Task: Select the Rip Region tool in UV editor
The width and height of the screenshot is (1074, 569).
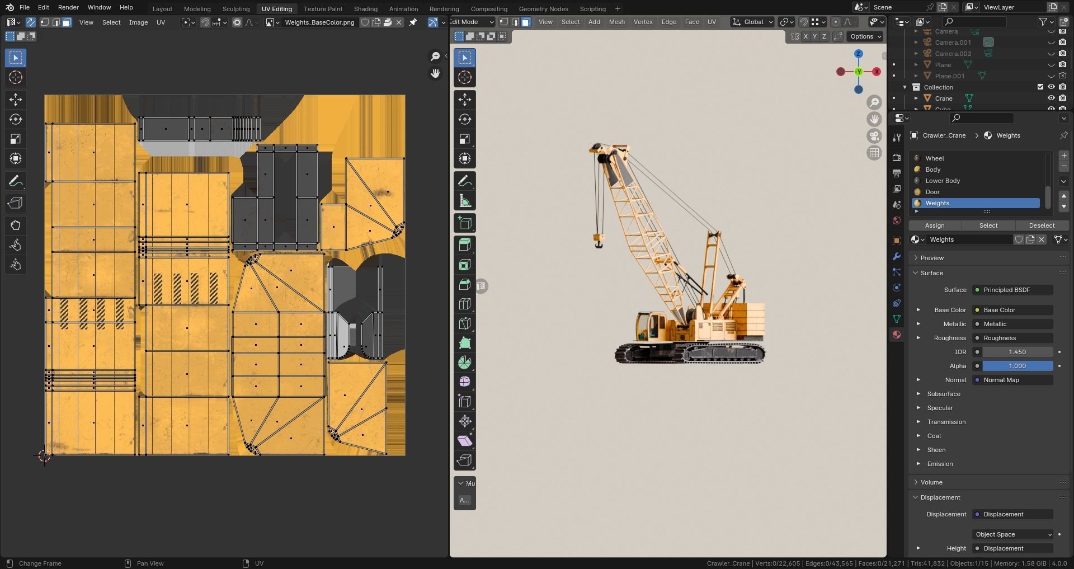Action: [16, 203]
